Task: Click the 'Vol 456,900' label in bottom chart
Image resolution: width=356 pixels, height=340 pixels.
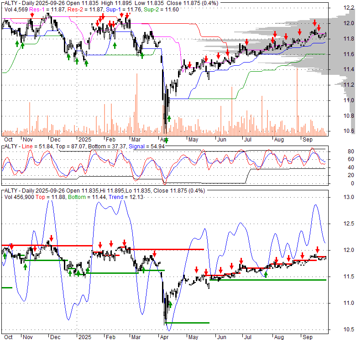Action: 19,197
